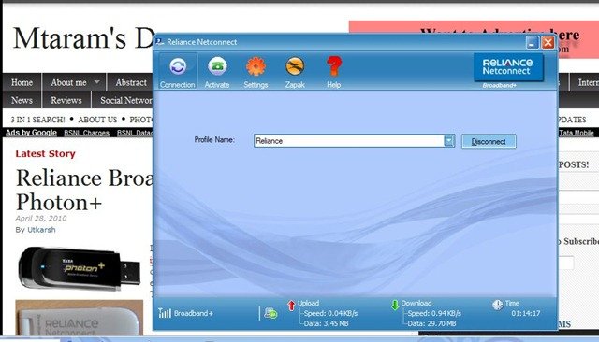
Task: Click the red Upload arrow icon
Action: [x=291, y=306]
